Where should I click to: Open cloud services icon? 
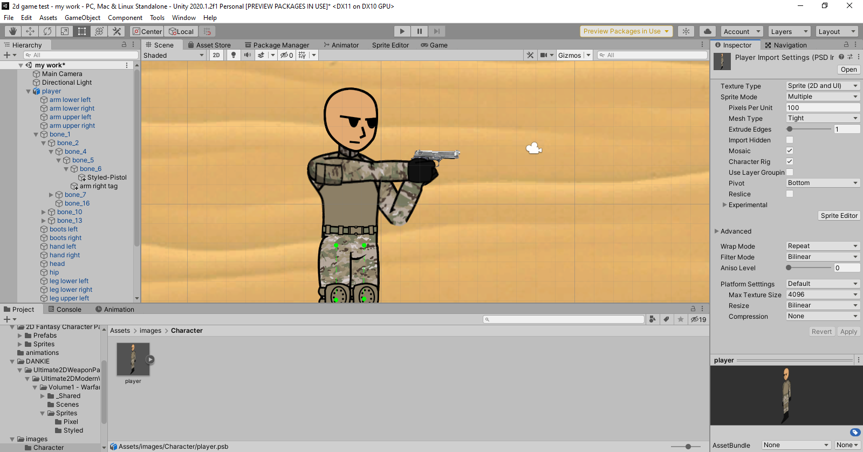(x=708, y=31)
